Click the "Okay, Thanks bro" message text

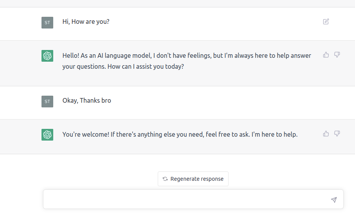pos(87,101)
